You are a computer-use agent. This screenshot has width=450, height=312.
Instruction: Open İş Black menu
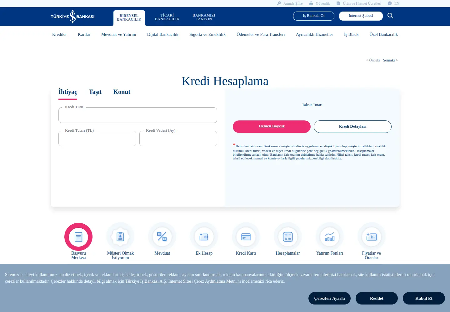(x=351, y=35)
